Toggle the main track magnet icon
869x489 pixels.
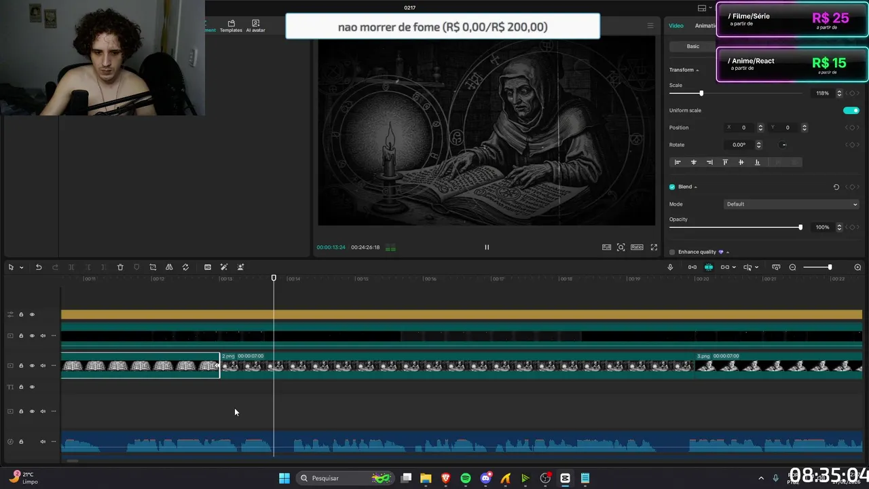pyautogui.click(x=692, y=267)
